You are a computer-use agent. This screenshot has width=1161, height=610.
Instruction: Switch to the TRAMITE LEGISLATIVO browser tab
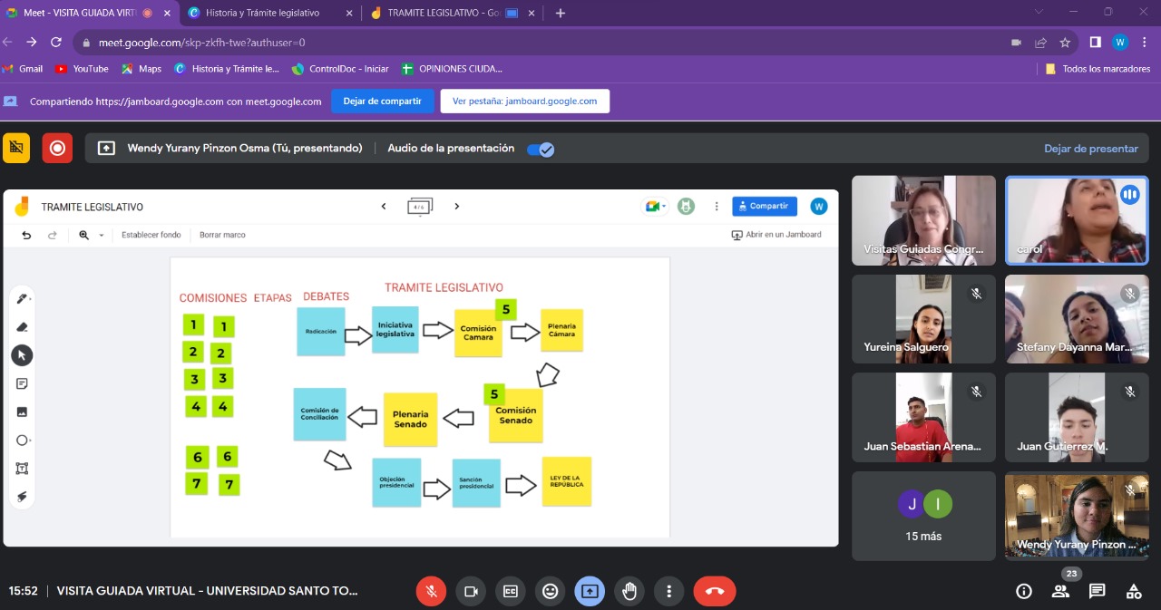tap(442, 13)
